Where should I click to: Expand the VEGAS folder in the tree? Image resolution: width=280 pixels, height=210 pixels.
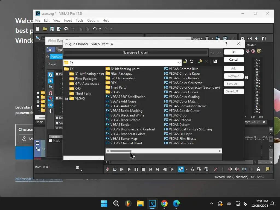click(x=67, y=99)
